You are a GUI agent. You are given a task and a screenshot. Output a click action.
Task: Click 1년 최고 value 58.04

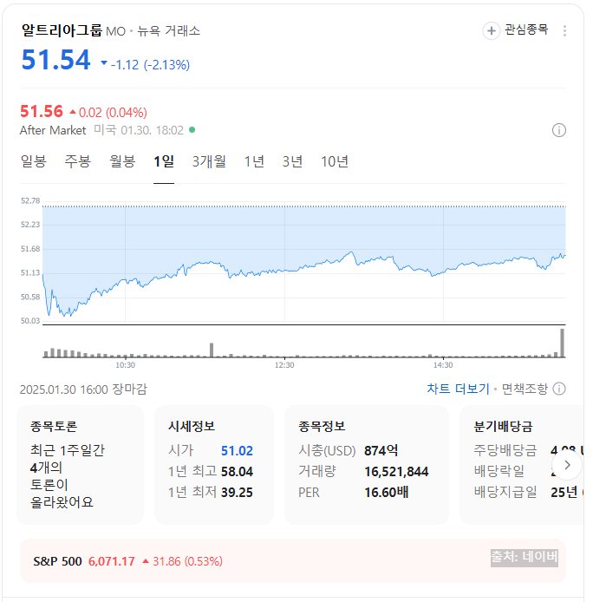point(237,472)
